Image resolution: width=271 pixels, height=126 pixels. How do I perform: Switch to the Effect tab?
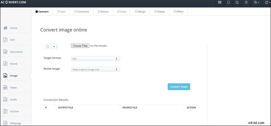point(178,12)
